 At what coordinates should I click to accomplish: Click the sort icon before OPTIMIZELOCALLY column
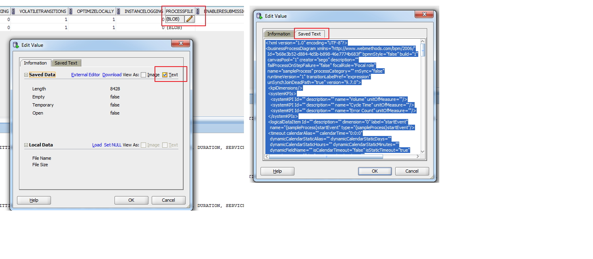click(70, 11)
